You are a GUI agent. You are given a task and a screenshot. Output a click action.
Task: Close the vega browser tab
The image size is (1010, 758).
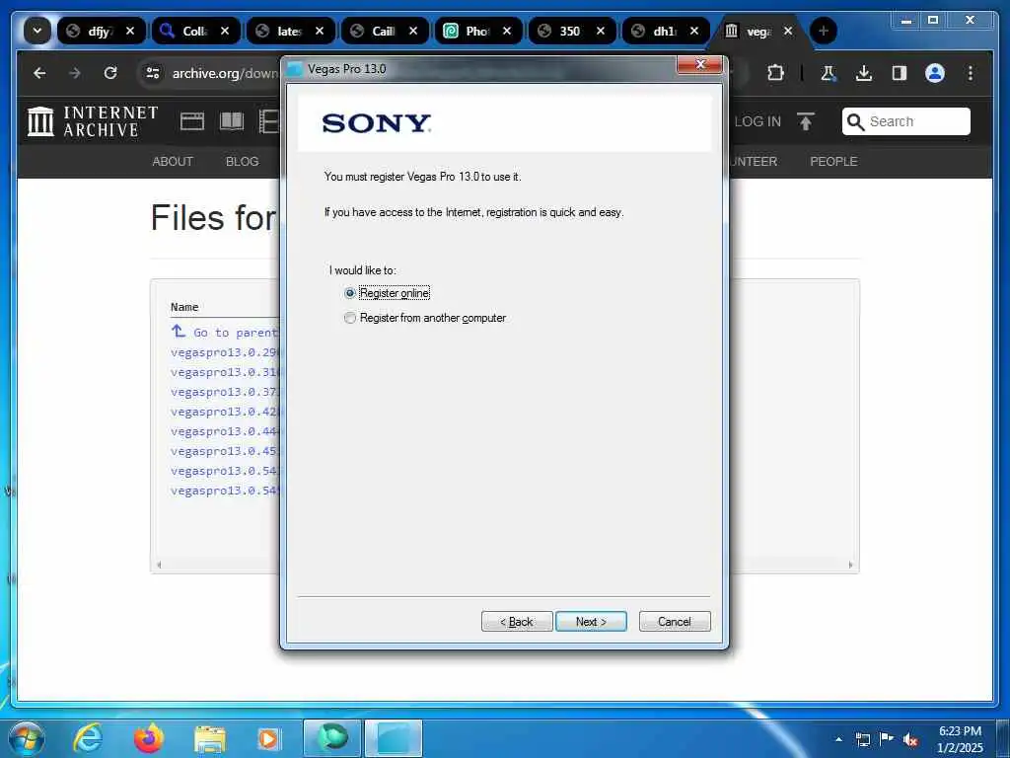[x=788, y=31]
